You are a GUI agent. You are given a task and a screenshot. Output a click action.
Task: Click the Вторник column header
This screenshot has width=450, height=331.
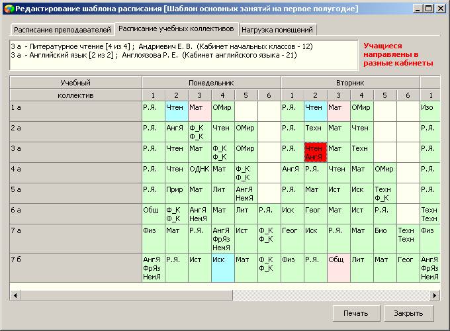point(350,83)
